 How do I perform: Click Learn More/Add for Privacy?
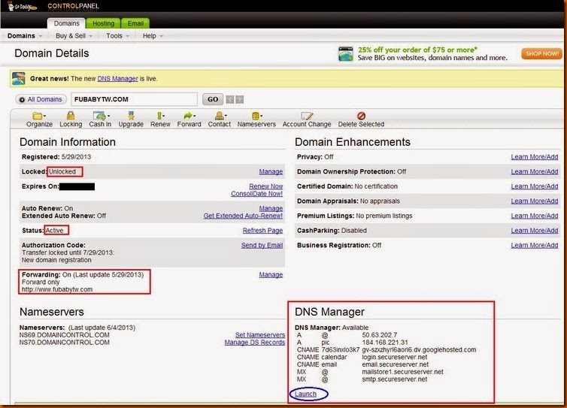coord(535,157)
